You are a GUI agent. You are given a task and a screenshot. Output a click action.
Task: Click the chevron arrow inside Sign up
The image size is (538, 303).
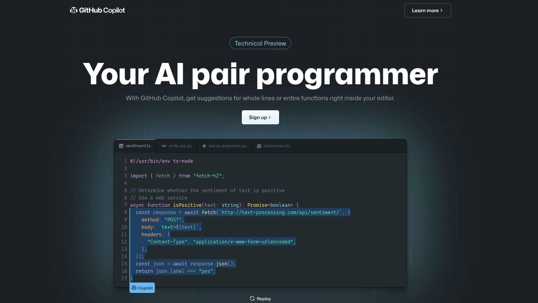tap(270, 117)
